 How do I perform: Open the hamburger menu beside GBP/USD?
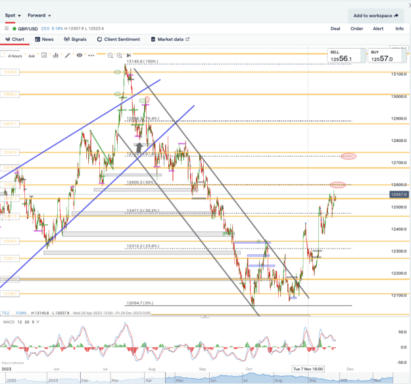[x=7, y=28]
